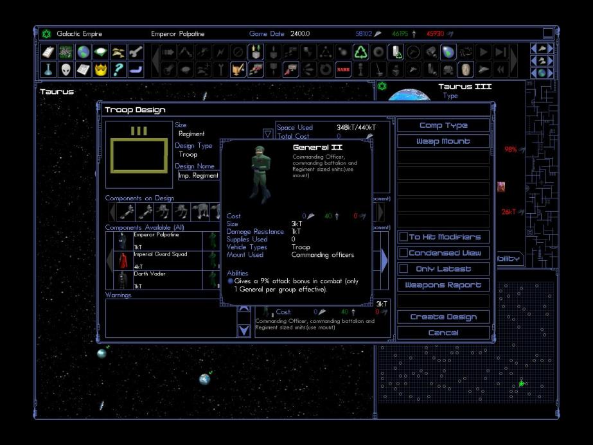Click the red NAME icon

tap(343, 69)
